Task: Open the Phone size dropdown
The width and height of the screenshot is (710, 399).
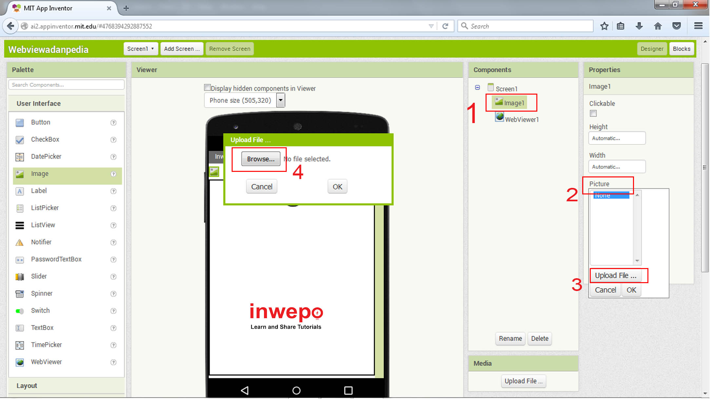Action: pyautogui.click(x=280, y=100)
